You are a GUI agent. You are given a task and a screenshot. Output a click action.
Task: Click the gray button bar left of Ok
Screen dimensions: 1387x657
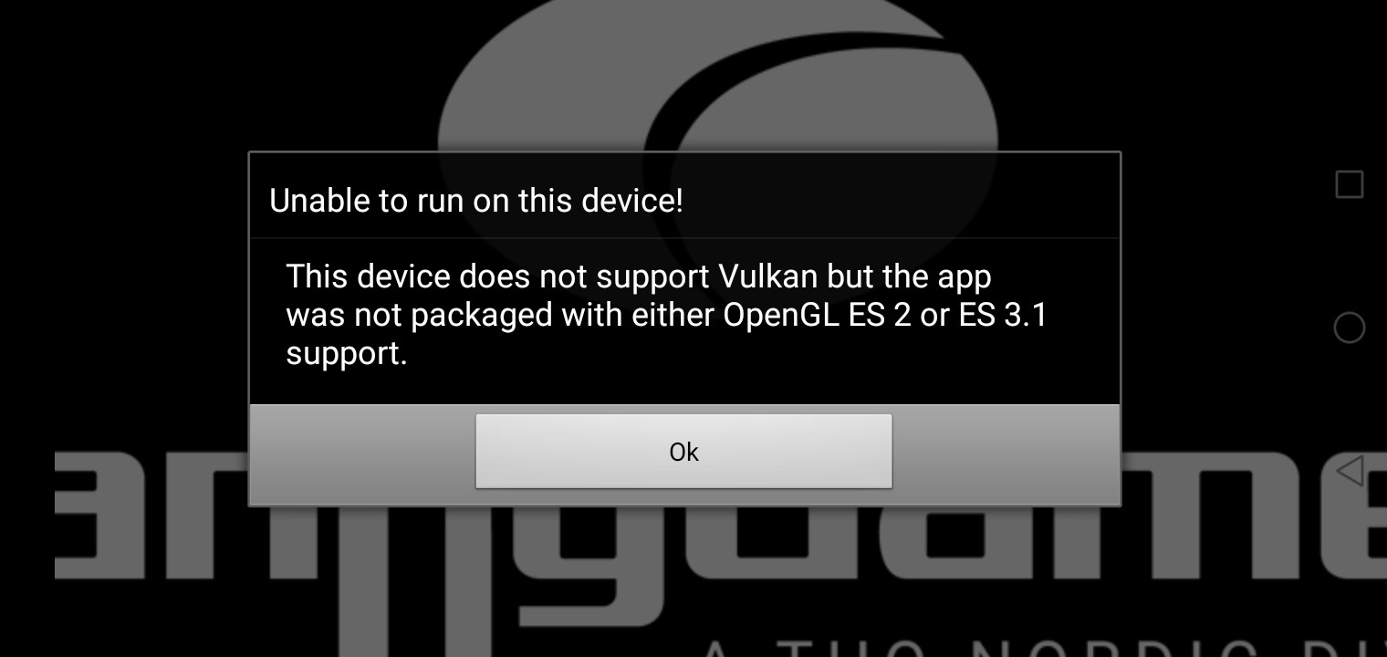pos(362,454)
